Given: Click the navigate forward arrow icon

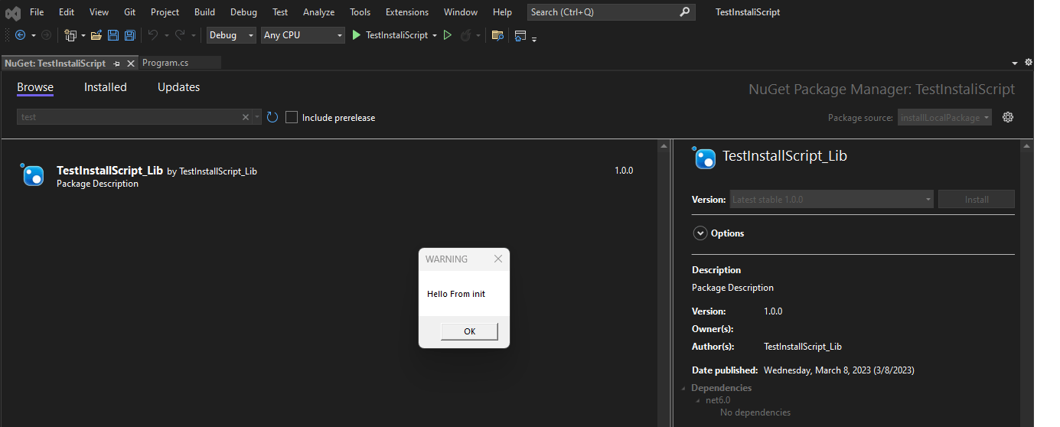Looking at the screenshot, I should click(46, 35).
